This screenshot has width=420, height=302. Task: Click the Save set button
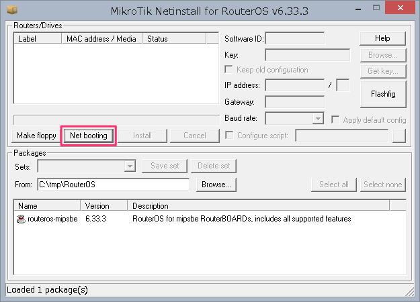click(165, 166)
